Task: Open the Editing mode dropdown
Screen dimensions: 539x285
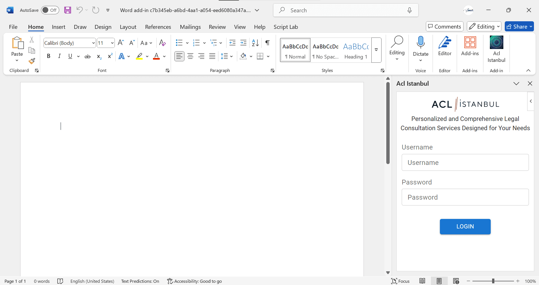Action: coord(484,26)
